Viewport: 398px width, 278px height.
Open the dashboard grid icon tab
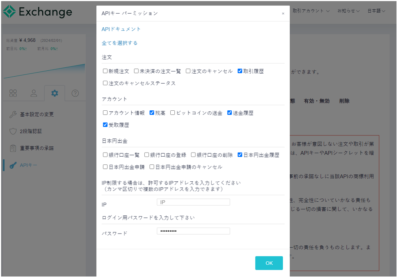[13, 93]
